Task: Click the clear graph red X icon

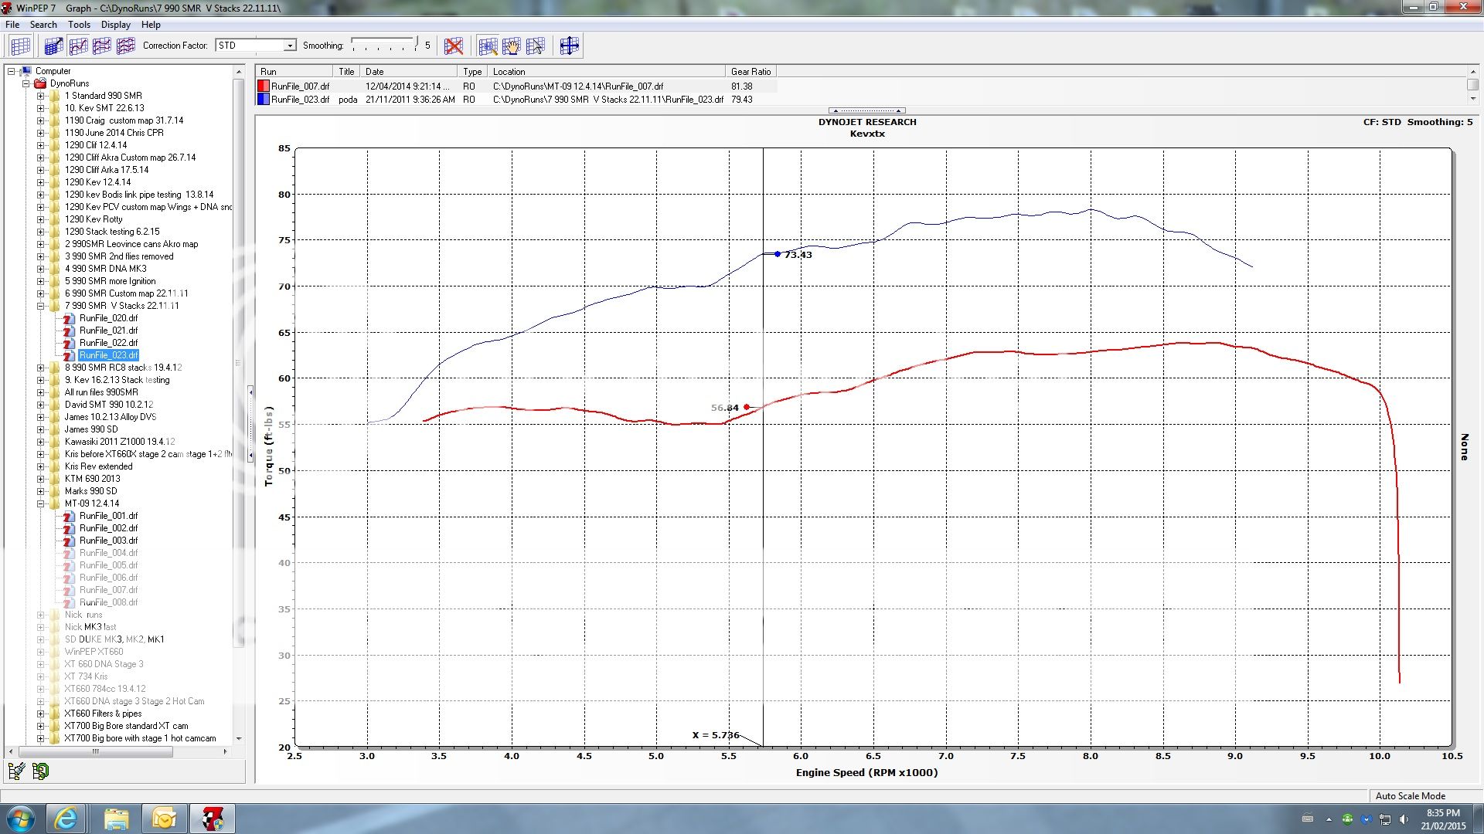Action: (454, 46)
